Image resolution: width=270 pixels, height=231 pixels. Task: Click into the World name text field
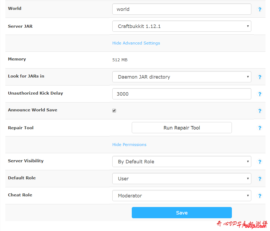tap(181, 9)
